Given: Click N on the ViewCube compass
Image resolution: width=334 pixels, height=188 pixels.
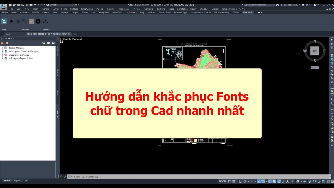Looking at the screenshot, I should click(x=315, y=41).
